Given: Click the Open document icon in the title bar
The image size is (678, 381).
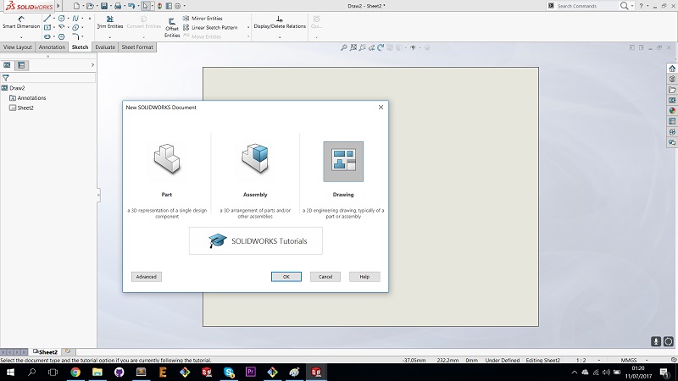Looking at the screenshot, I should [x=90, y=6].
